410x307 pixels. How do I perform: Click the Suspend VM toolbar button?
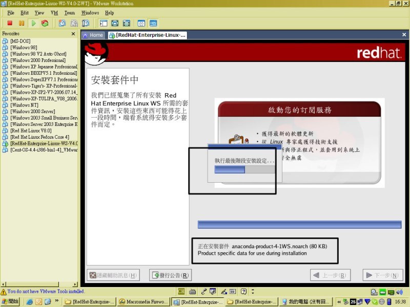coord(22,23)
